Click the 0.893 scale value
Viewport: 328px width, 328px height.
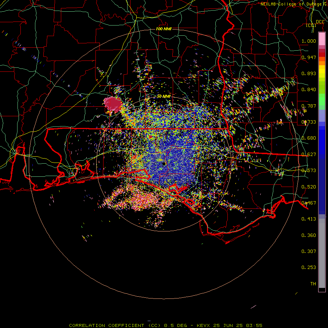click(309, 73)
